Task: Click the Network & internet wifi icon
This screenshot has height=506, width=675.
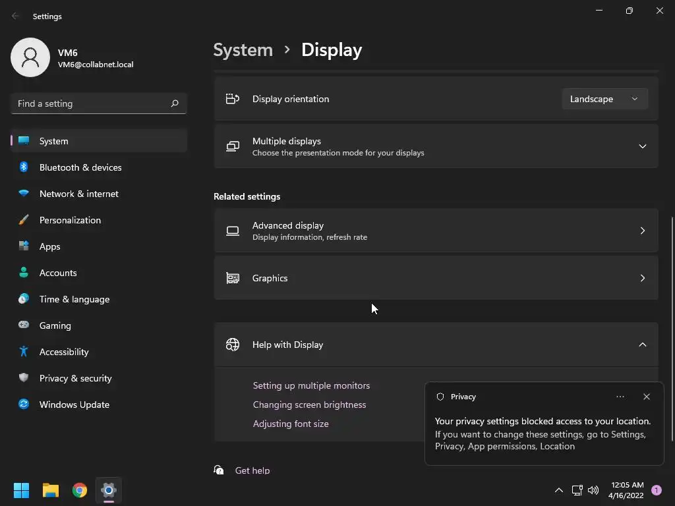Action: [24, 194]
